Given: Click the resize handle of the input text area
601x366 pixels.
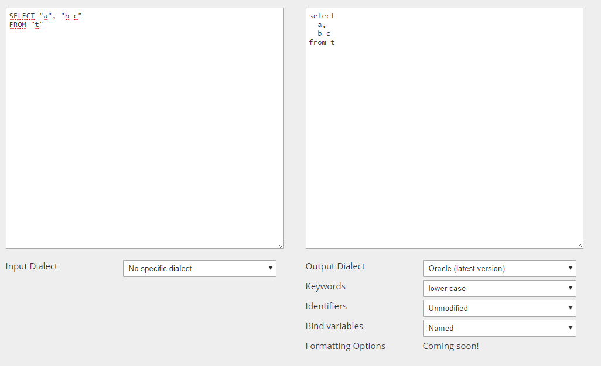Looking at the screenshot, I should [x=280, y=245].
